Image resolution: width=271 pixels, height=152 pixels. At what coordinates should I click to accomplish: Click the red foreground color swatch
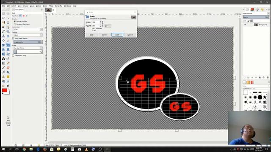pyautogui.click(x=5, y=90)
